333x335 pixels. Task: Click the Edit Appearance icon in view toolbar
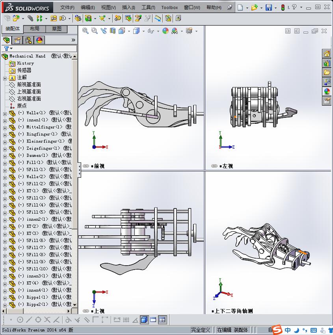coord(166,31)
